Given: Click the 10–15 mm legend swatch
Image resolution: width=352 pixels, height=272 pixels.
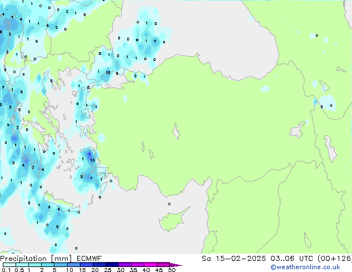Looking at the screenshot, I should 74,265.
